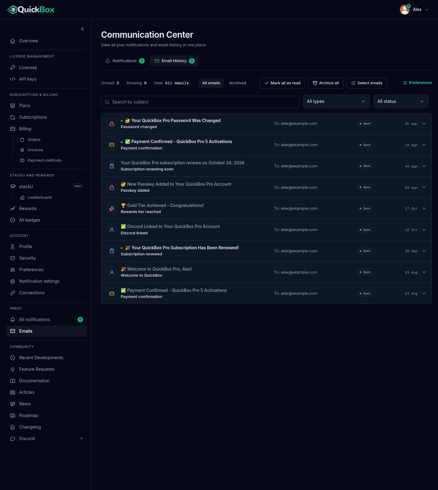The image size is (438, 490).
Task: Open the Preferences link at top right
Action: (x=417, y=83)
